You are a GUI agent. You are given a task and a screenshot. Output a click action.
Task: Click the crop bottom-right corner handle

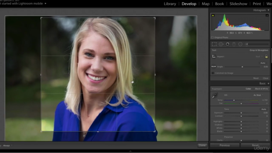pos(154,131)
